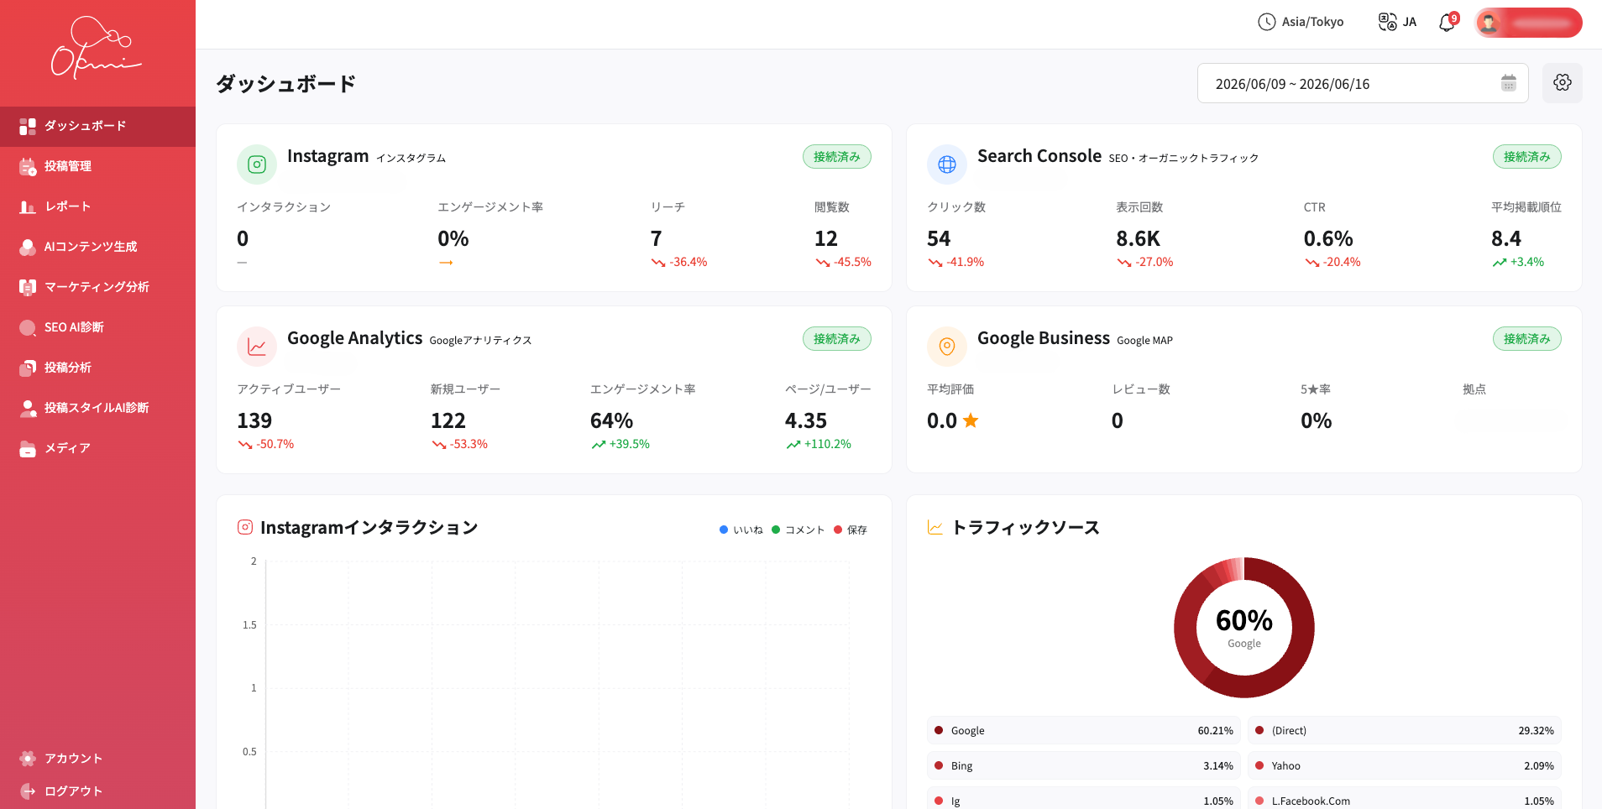Open dashboard settings gear icon
This screenshot has height=809, width=1602.
point(1562,83)
